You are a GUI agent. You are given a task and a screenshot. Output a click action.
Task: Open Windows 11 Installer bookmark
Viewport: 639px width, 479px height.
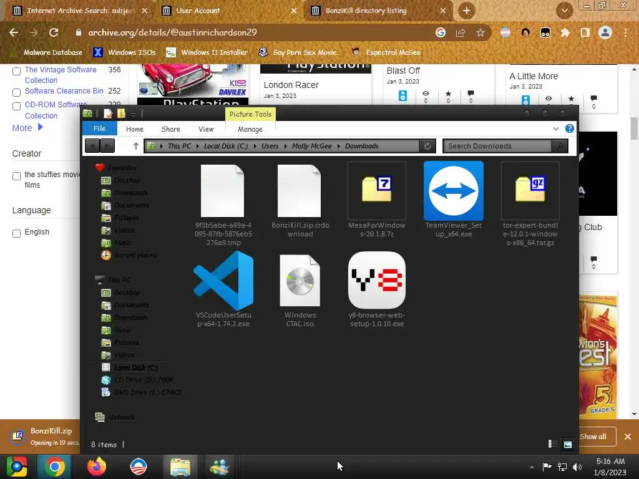(207, 52)
